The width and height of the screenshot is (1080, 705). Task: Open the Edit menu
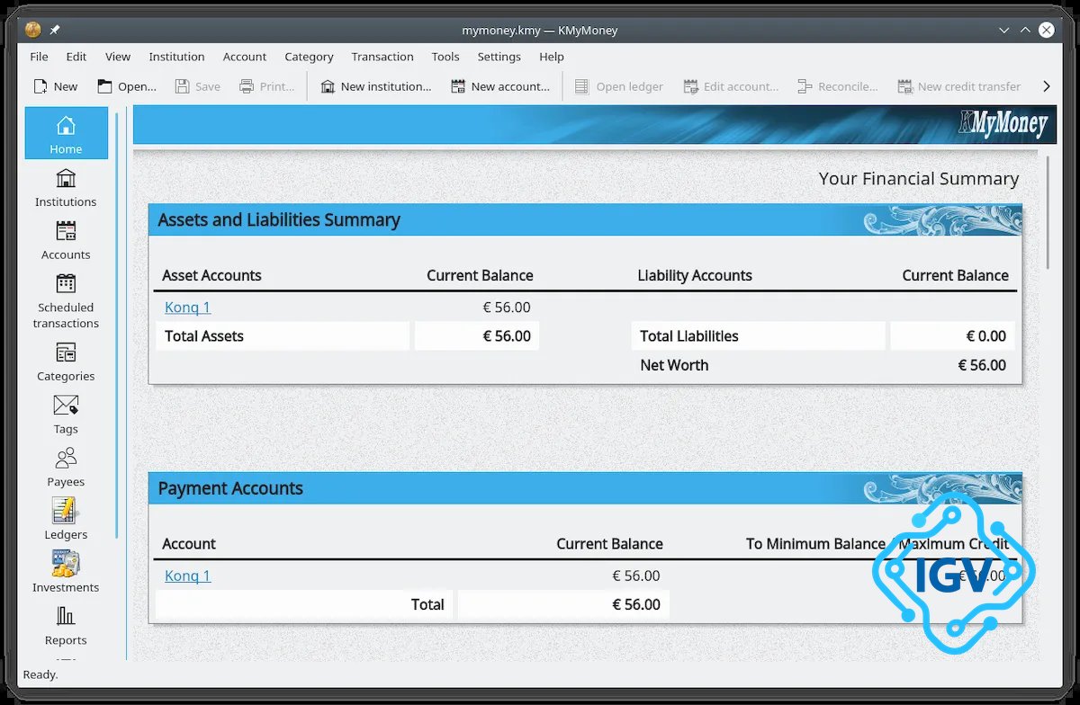point(76,57)
